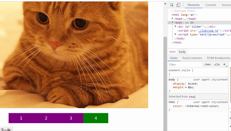Click the cat slider image
The height and width of the screenshot is (131, 231).
pyautogui.click(x=74, y=55)
